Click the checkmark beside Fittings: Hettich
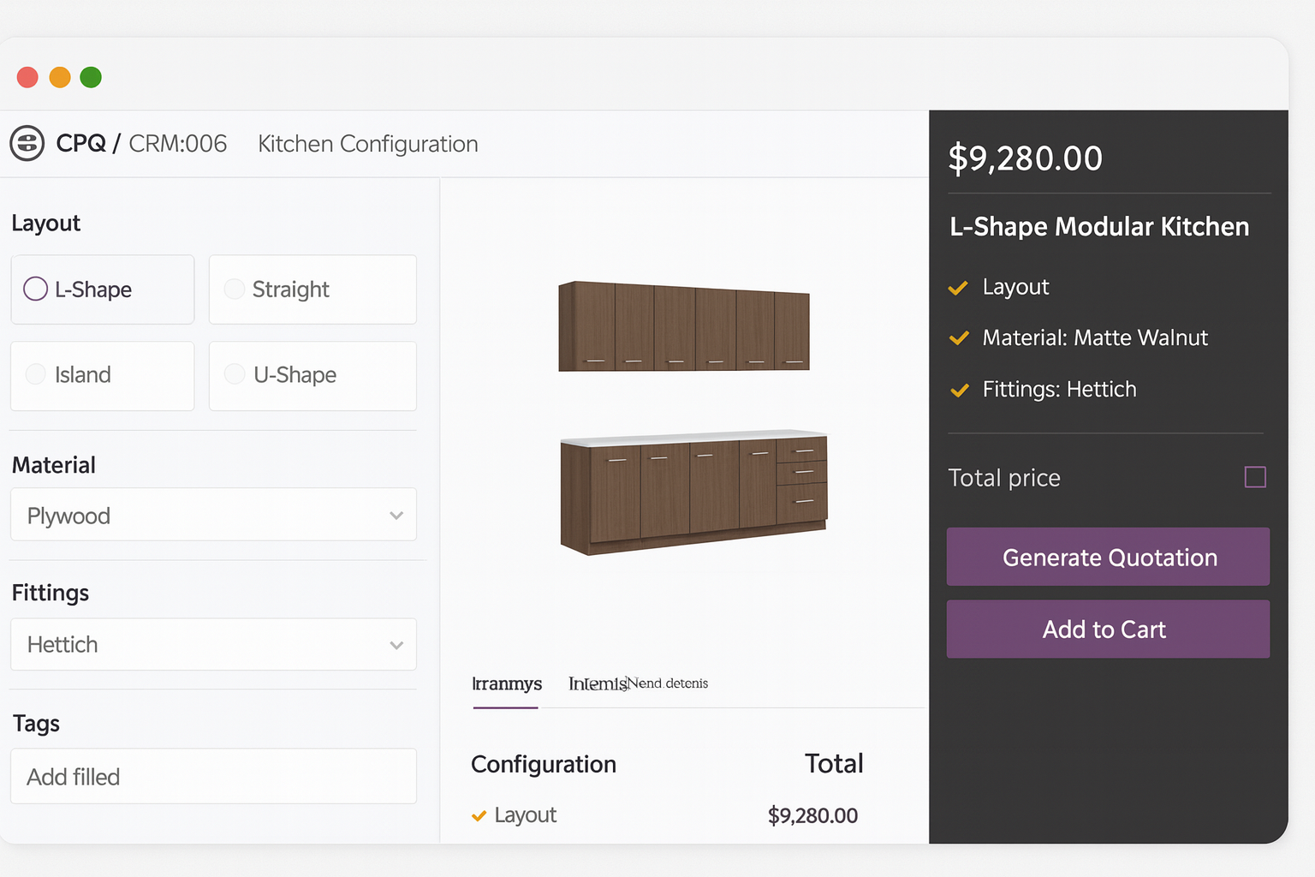The height and width of the screenshot is (877, 1315). pos(958,391)
